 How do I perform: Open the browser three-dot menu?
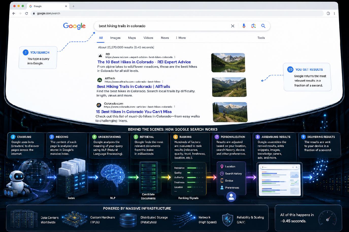pyautogui.click(x=335, y=13)
